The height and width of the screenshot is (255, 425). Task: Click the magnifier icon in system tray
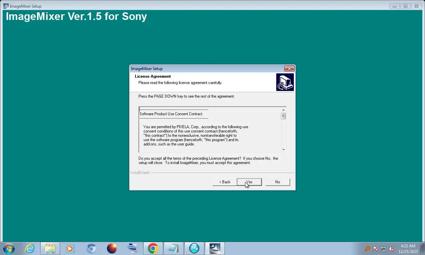[x=368, y=249]
